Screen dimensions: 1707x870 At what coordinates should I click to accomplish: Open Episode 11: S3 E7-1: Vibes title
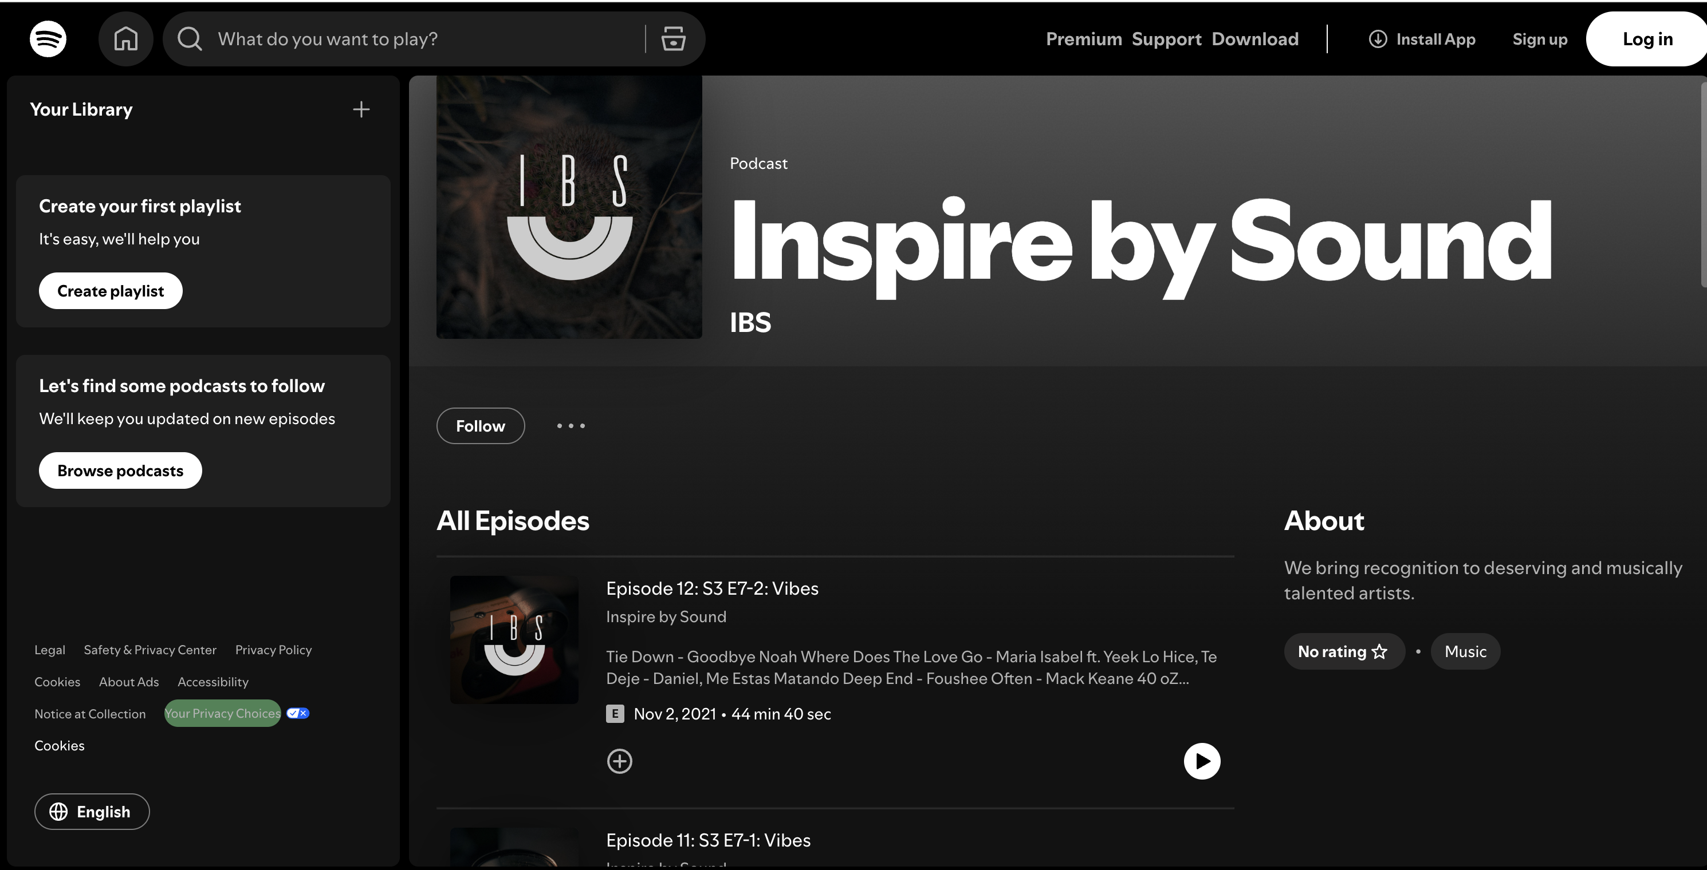[709, 840]
